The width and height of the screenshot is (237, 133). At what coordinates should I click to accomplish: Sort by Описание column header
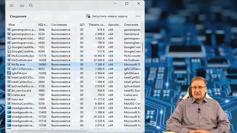(131, 25)
